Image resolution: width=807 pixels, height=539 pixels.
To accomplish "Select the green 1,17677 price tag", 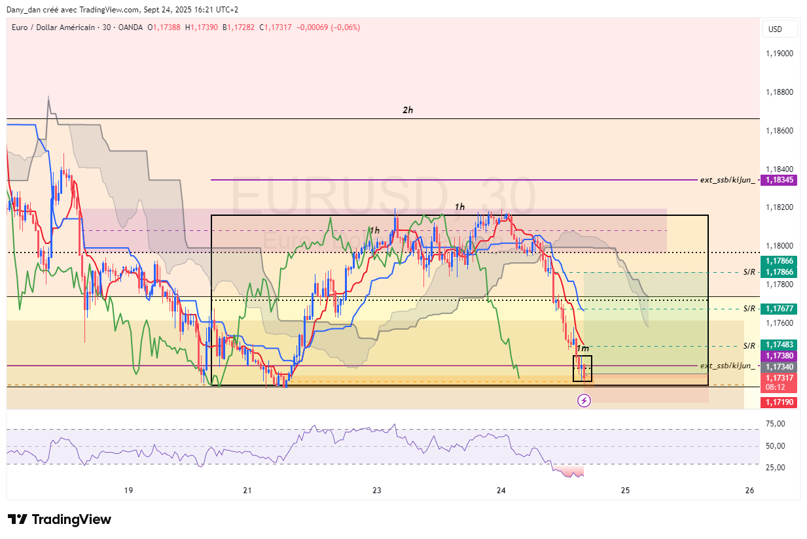I will click(x=779, y=308).
